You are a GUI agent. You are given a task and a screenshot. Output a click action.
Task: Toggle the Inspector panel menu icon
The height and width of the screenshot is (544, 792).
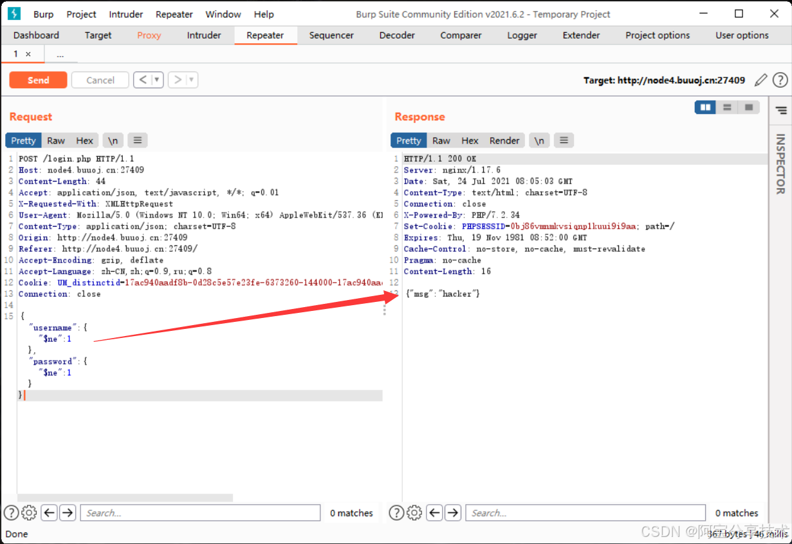781,111
